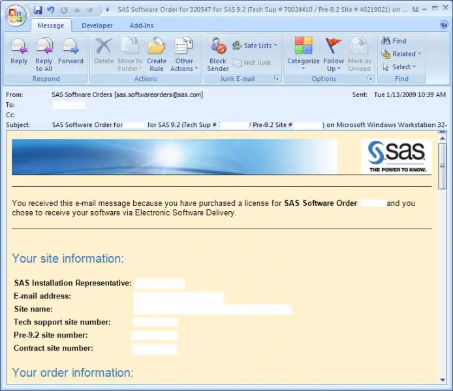Click the scroll up arrow of message body
Viewport: 453px width, 391px height.
coord(443,138)
